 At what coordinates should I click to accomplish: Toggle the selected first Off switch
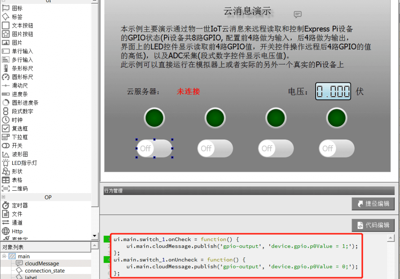pos(154,148)
